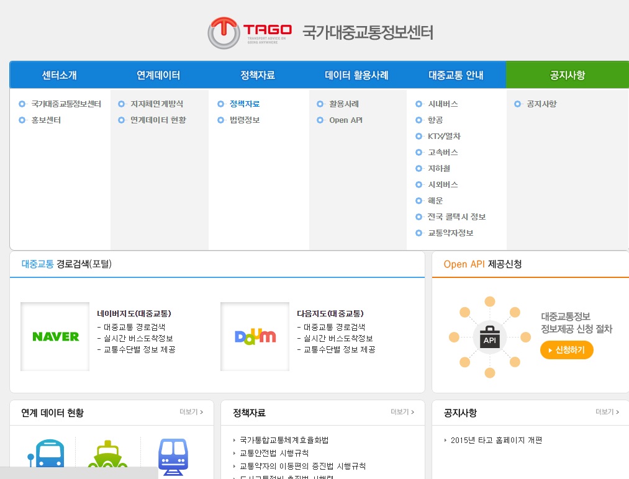
Task: Go to 연계데이터 현황 submenu item
Action: coord(158,120)
